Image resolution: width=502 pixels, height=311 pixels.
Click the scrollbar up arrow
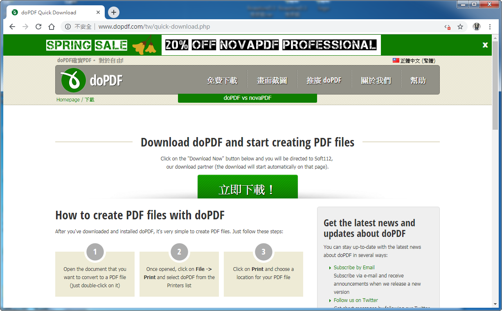pos(495,38)
